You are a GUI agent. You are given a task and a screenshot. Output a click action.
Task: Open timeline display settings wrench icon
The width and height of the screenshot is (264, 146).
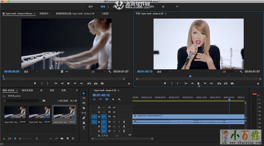[119, 99]
